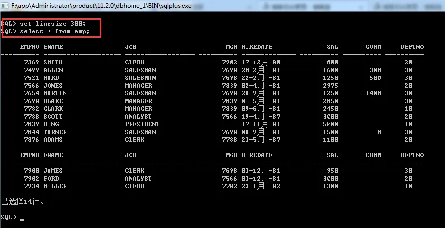The height and width of the screenshot is (228, 445).
Task: Click employee name FORD
Action: (x=51, y=179)
